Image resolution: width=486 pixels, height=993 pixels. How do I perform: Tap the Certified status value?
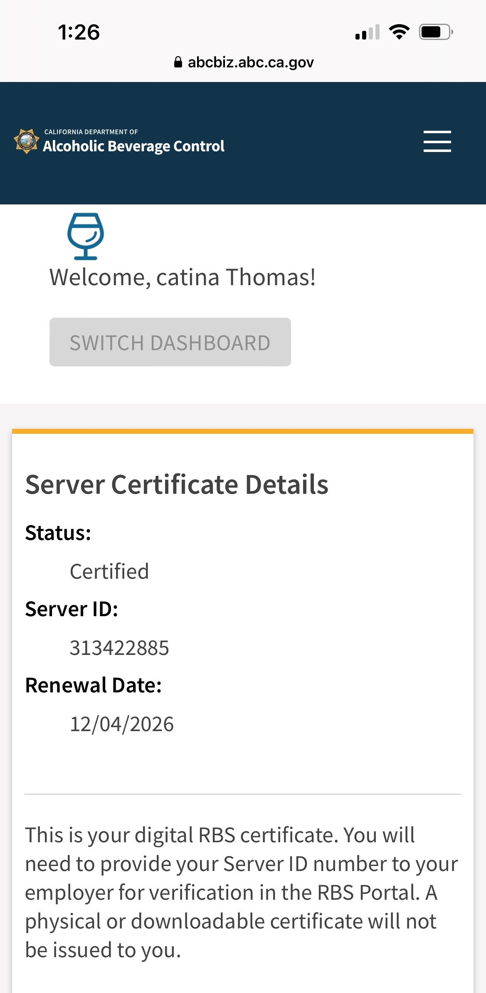point(109,571)
